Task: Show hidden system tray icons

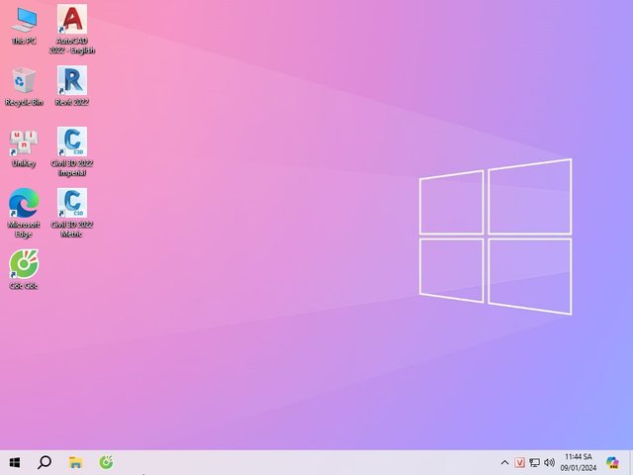Action: click(x=504, y=462)
